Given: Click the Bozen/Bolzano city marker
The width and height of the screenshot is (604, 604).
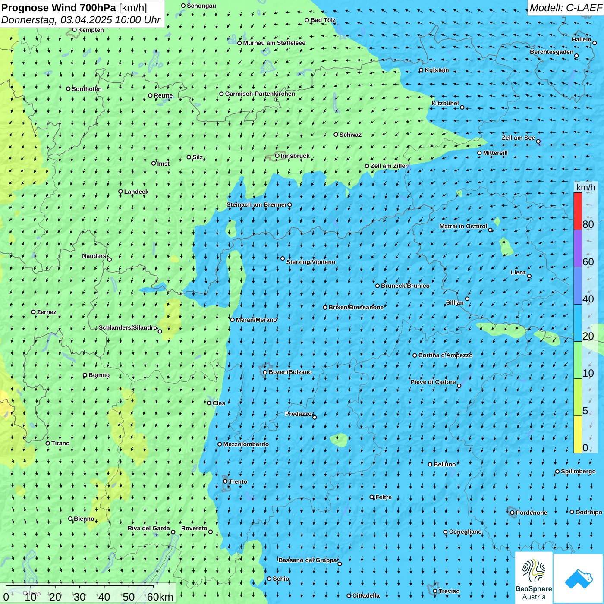Looking at the screenshot, I should [x=265, y=372].
